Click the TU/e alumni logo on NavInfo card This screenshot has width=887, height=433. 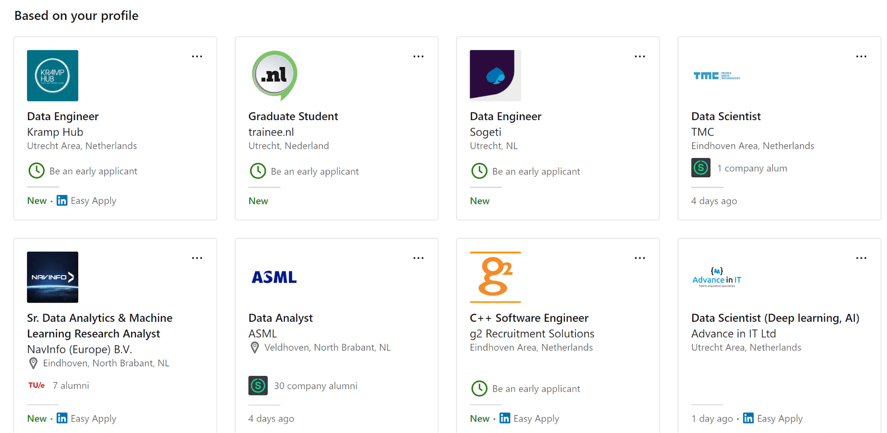click(36, 385)
